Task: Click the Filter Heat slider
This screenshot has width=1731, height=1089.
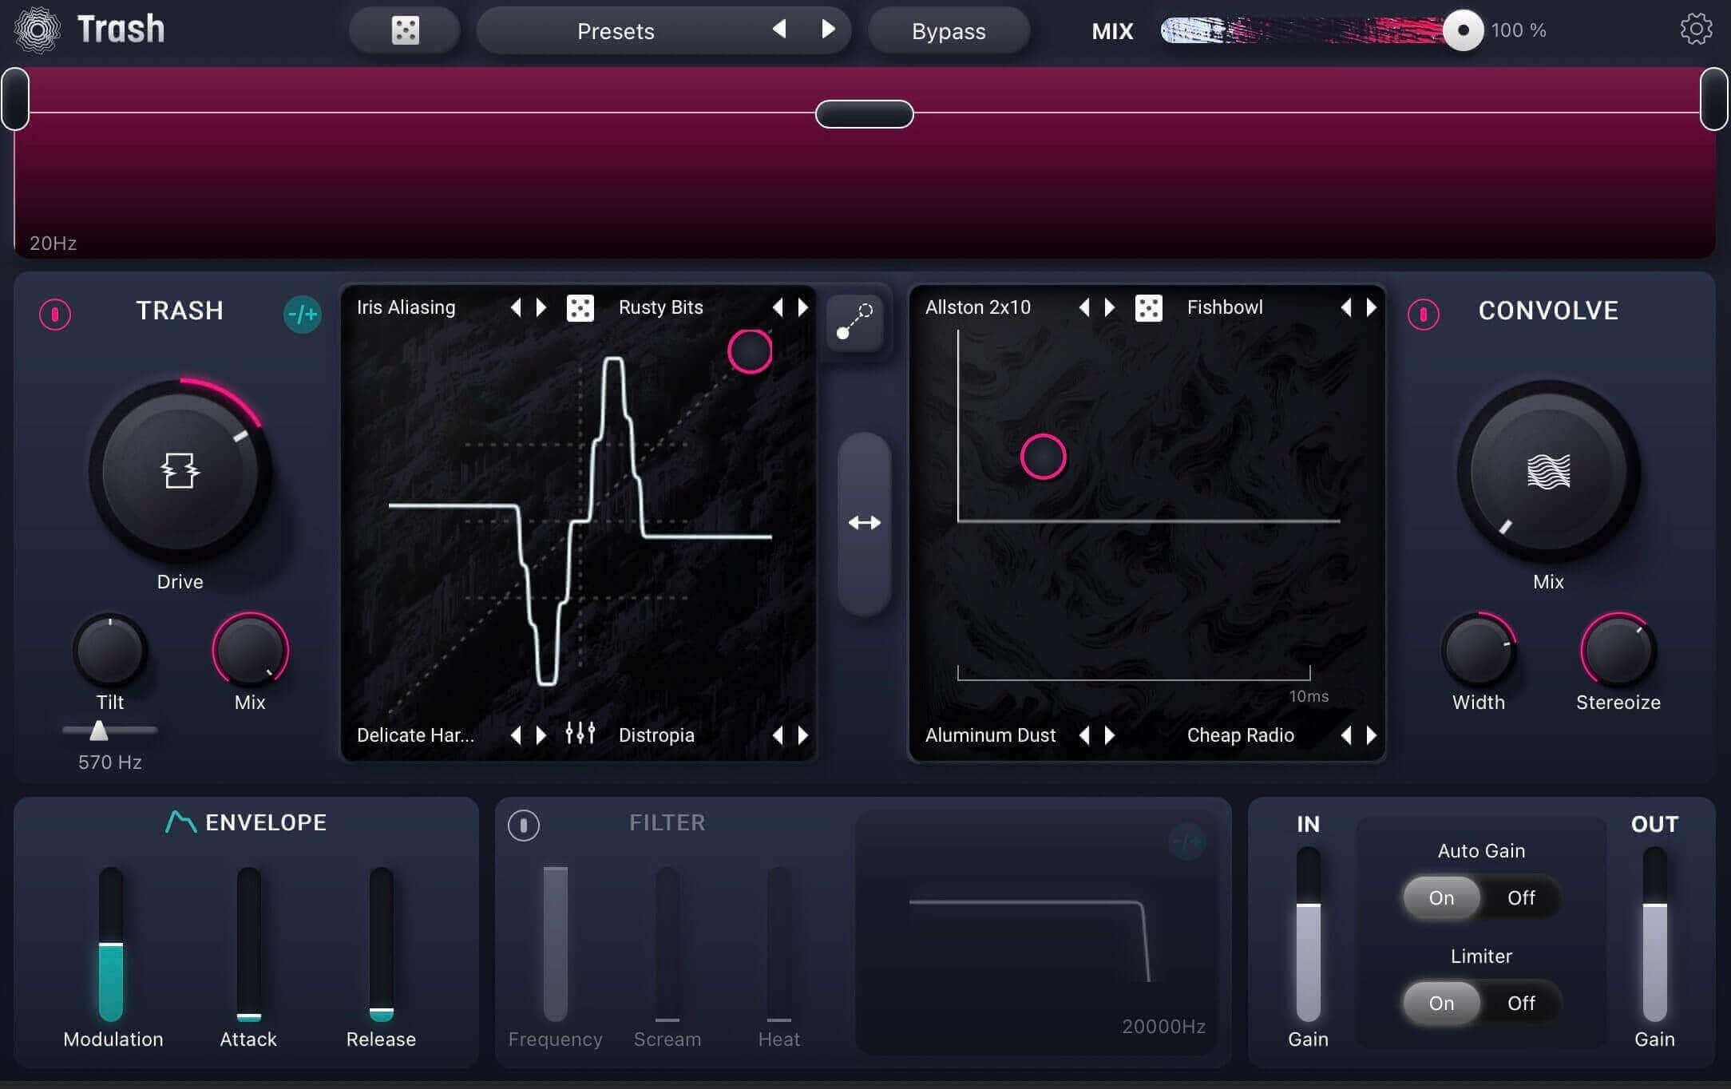Action: (779, 944)
